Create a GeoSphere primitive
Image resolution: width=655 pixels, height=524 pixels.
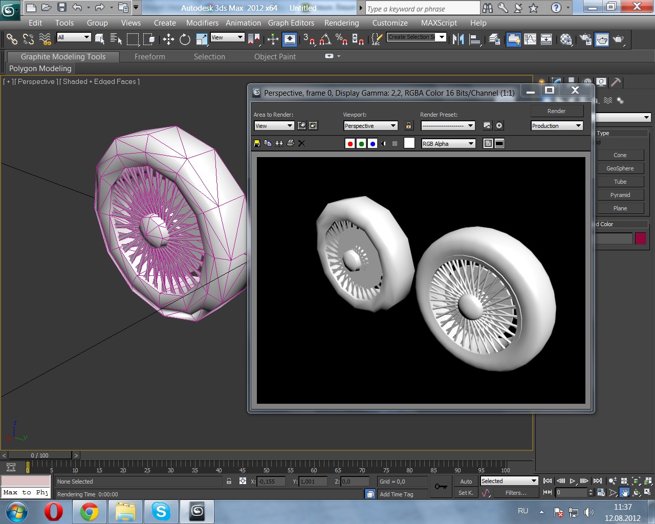point(620,168)
